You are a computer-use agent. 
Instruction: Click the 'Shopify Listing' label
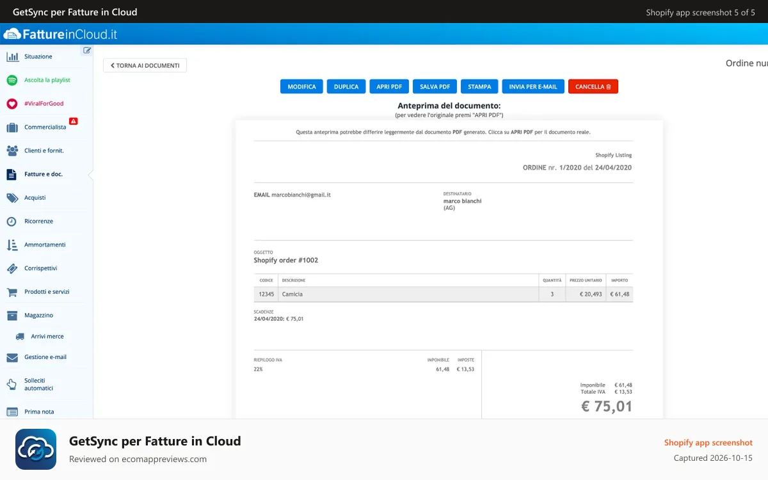pos(614,156)
